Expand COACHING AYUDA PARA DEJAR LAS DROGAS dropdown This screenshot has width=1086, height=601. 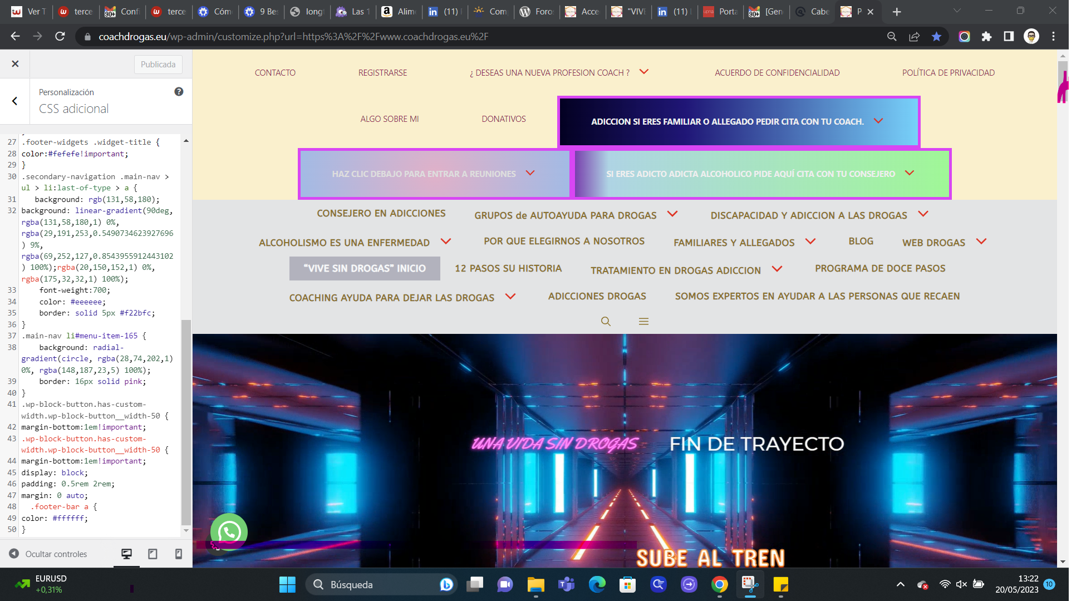(x=510, y=297)
